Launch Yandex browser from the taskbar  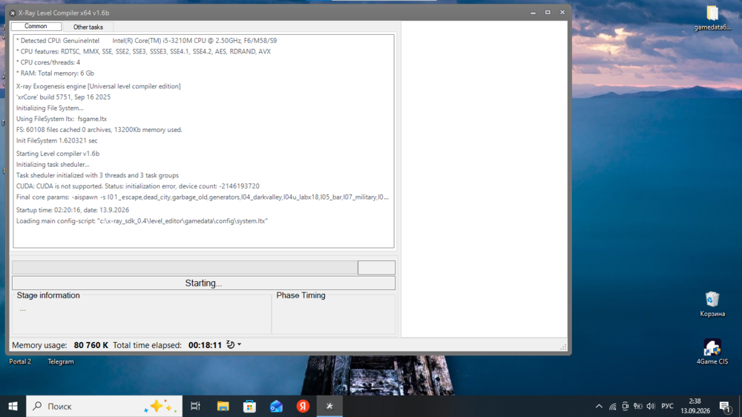click(x=303, y=406)
